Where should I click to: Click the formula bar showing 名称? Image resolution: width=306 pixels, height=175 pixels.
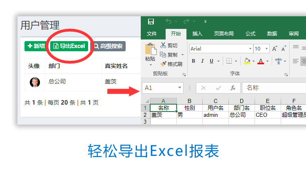(x=274, y=88)
